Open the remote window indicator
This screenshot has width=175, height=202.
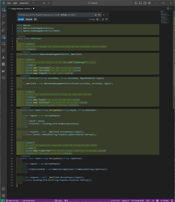(x=2, y=200)
